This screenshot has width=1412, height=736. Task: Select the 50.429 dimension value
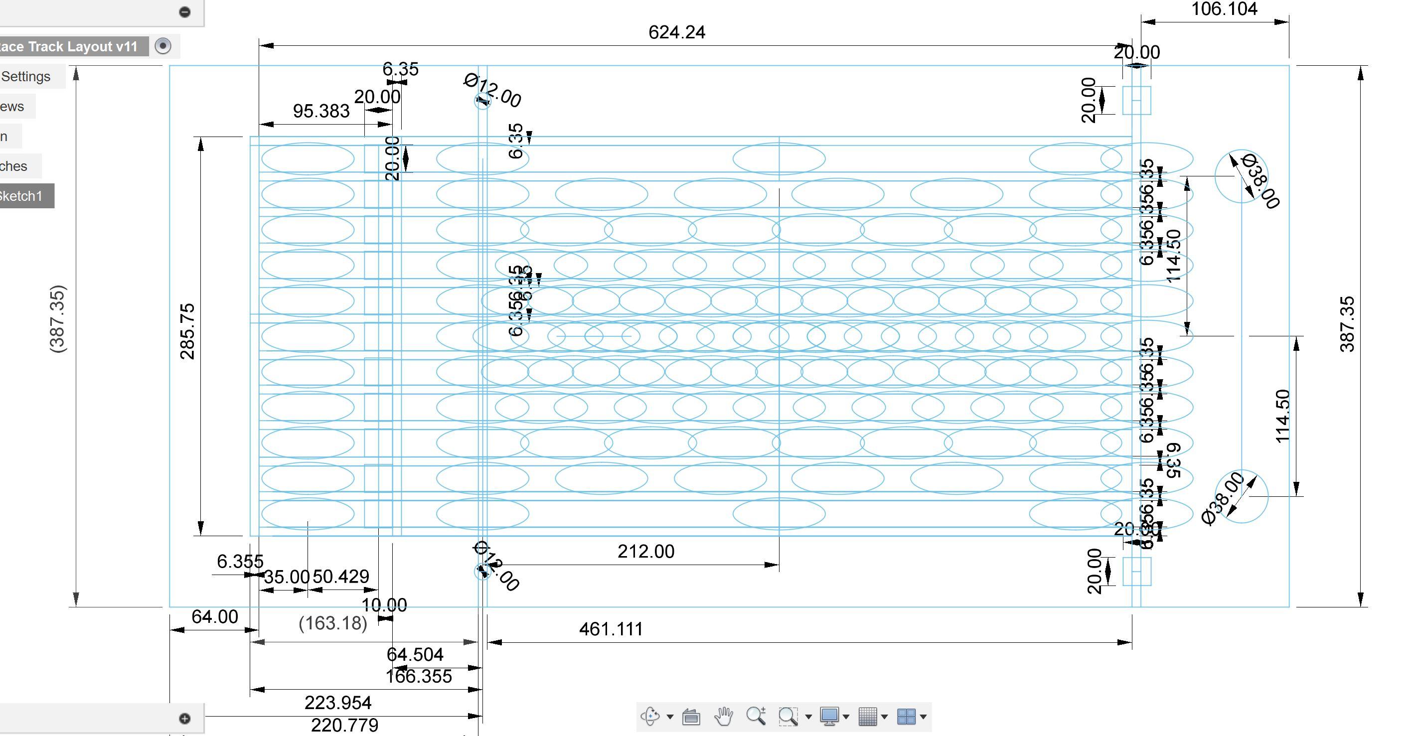tap(341, 577)
